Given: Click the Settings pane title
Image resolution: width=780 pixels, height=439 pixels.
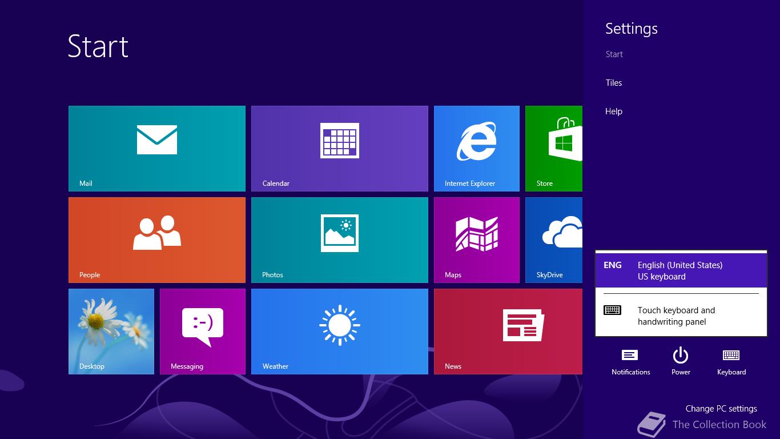Looking at the screenshot, I should pyautogui.click(x=632, y=29).
